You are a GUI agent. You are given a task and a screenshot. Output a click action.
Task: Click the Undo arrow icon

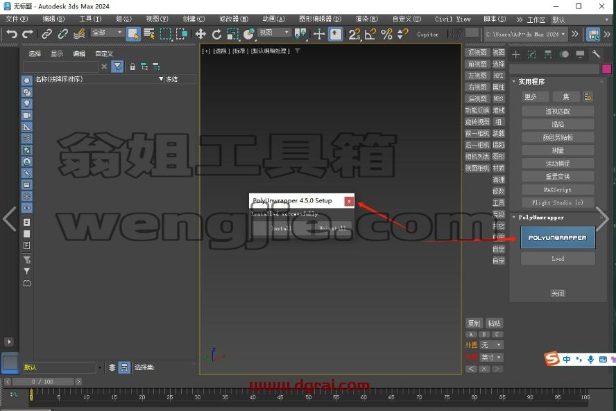11,34
